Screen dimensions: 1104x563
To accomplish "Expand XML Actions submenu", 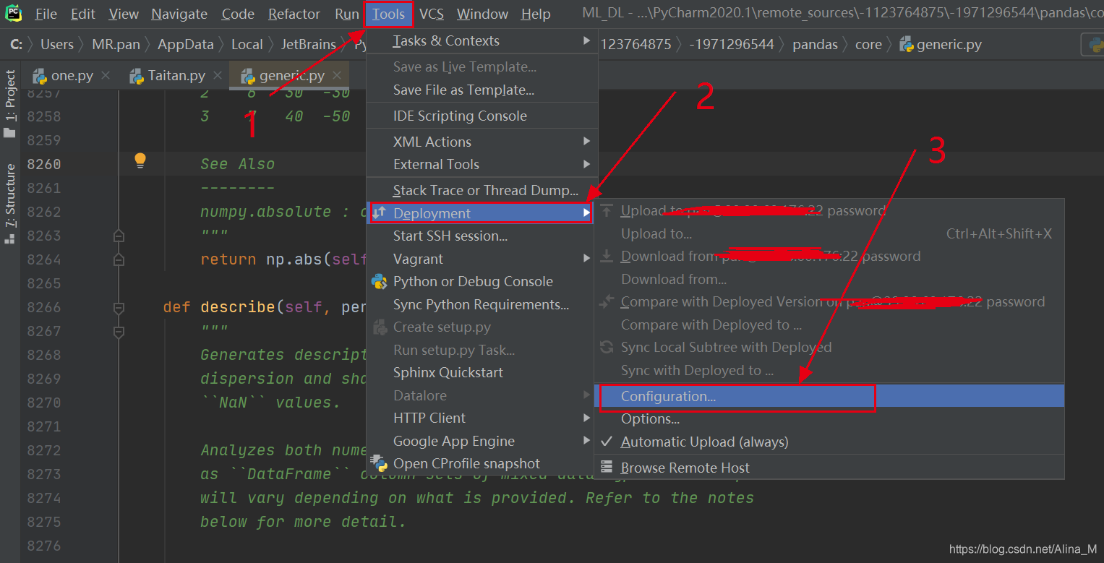I will pos(482,142).
